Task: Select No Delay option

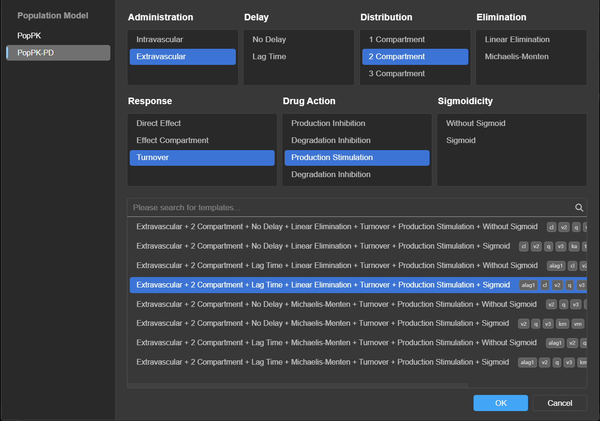Action: tap(299, 39)
